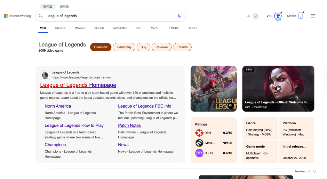
Task: Click the thumbs down feedback icon
Action: (x=315, y=171)
